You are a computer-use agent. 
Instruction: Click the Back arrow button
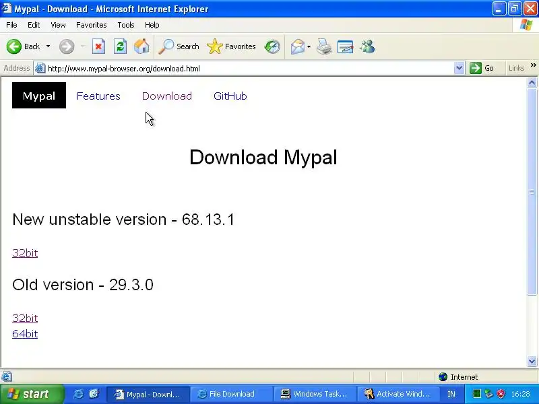point(13,46)
